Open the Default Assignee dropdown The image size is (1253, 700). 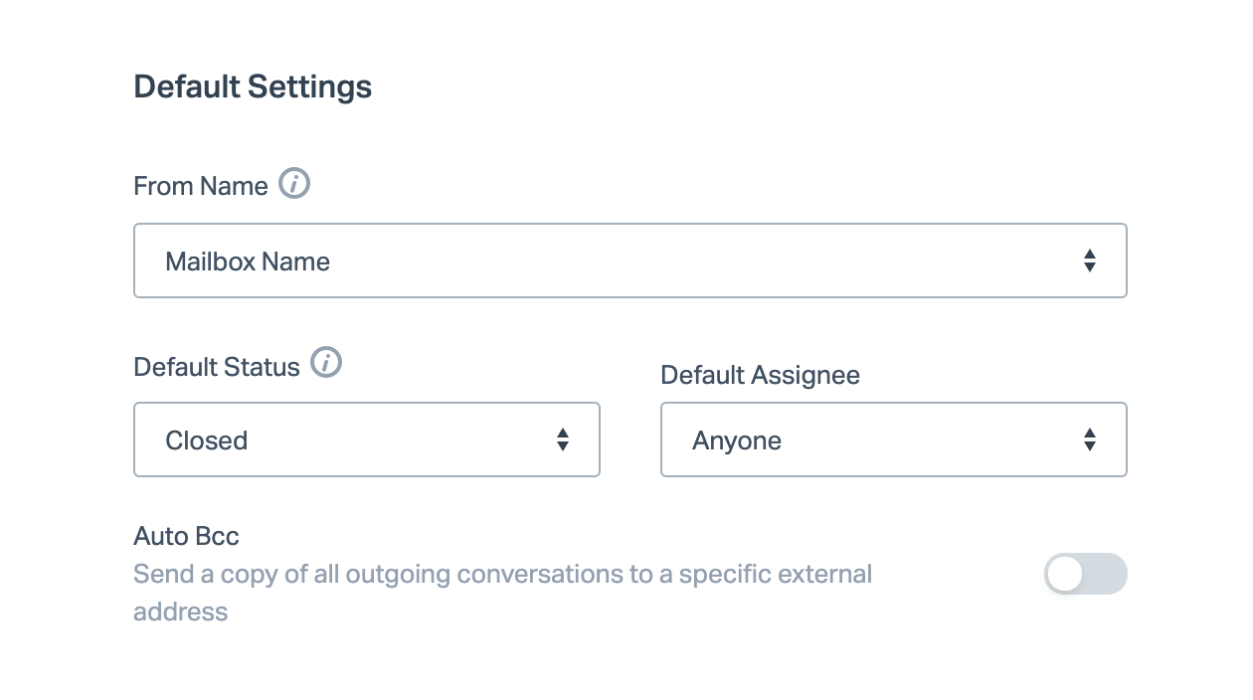893,439
